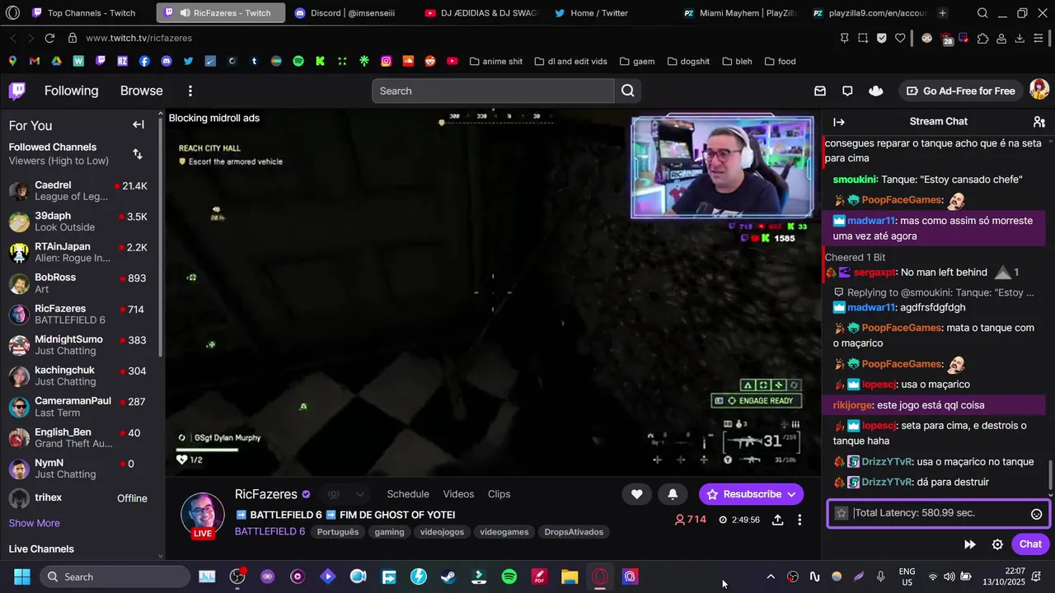Open BATTLEFIELD 6 category link
Viewport: 1055px width, 593px height.
(x=270, y=532)
